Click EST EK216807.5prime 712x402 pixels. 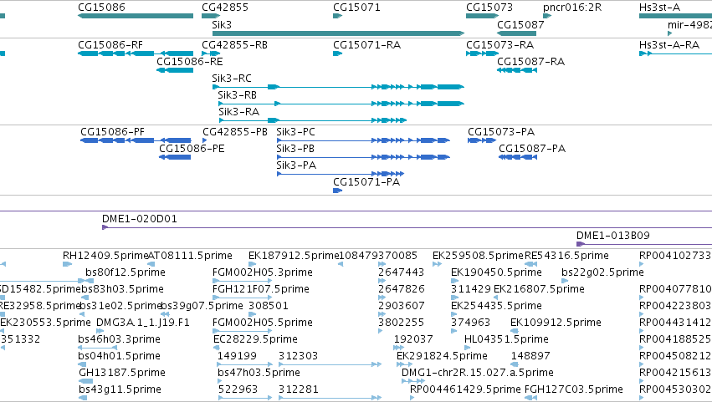539,289
